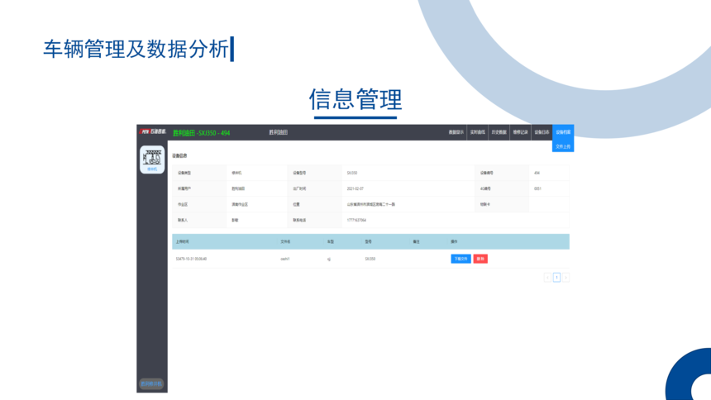Click the 上传时间 column header

click(182, 241)
